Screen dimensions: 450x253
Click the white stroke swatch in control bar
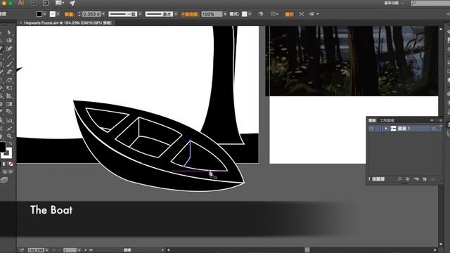[53, 14]
